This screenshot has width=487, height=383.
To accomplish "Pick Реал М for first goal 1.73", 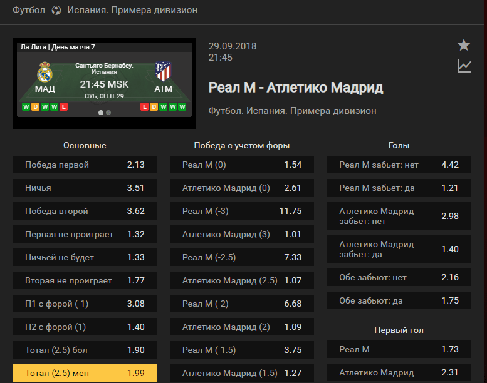I will click(x=399, y=349).
